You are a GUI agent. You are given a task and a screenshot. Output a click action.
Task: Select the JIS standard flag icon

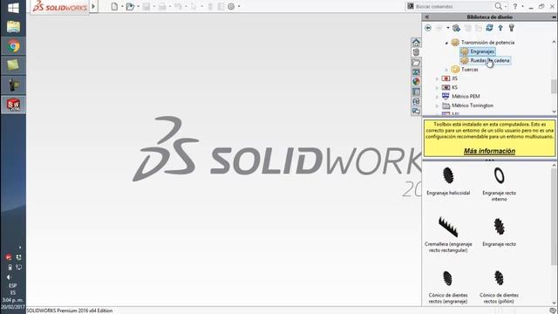[446, 78]
